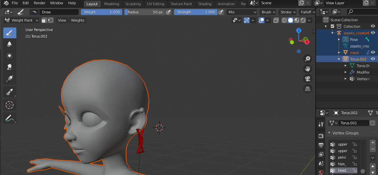Toggle viewport gizmos display button
Image resolution: width=378 pixels, height=175 pixels.
pyautogui.click(x=247, y=20)
